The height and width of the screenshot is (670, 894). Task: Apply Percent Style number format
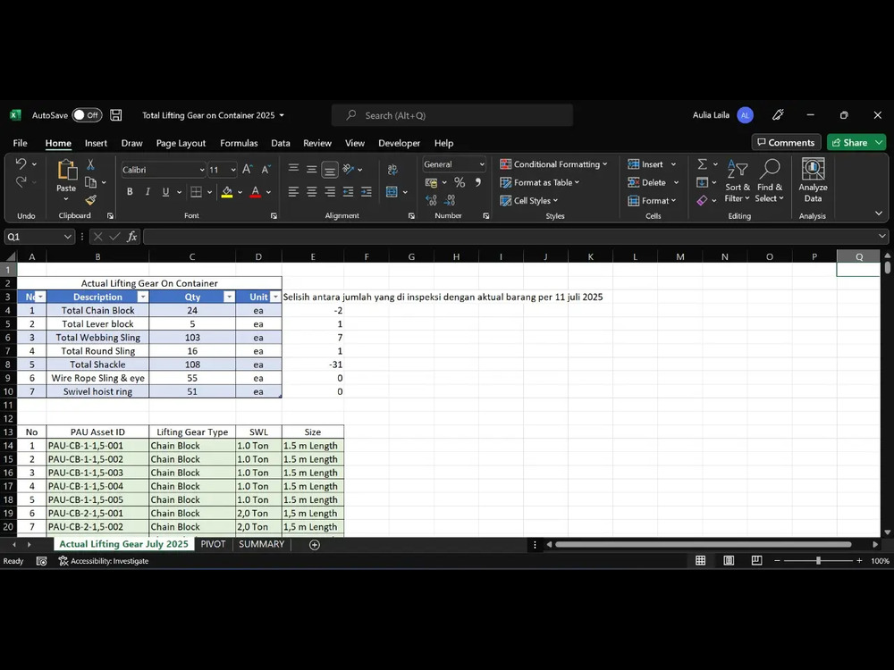[x=460, y=182]
